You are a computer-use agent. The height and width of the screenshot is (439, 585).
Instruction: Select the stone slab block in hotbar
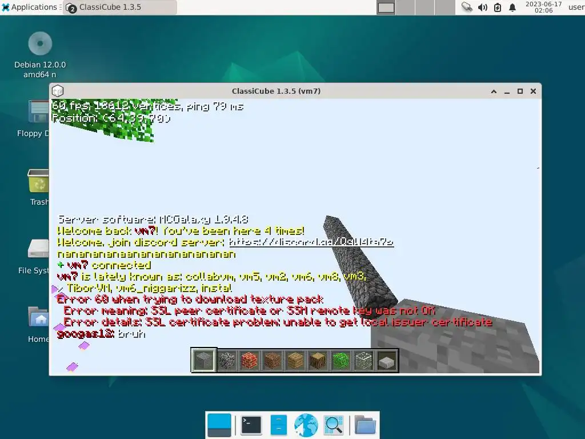[x=387, y=361]
